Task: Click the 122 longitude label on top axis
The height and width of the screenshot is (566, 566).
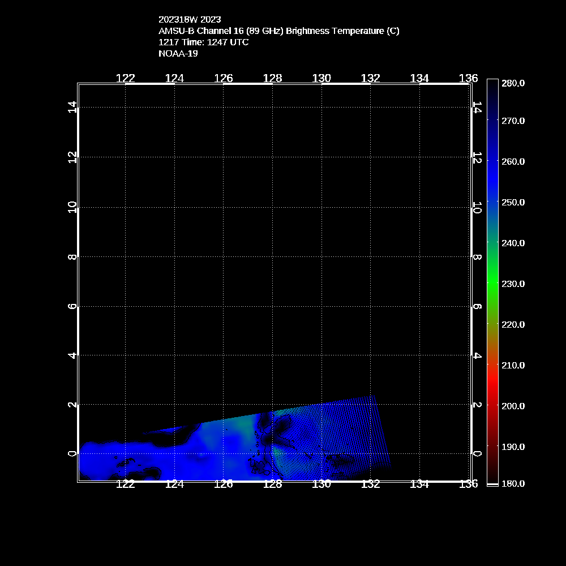Action: point(125,78)
